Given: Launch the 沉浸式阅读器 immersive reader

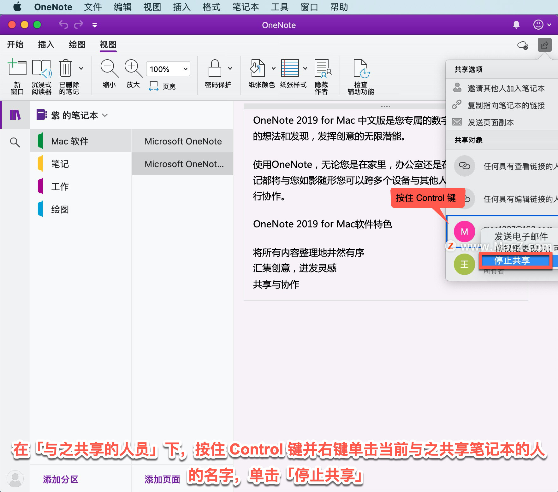Looking at the screenshot, I should point(41,77).
